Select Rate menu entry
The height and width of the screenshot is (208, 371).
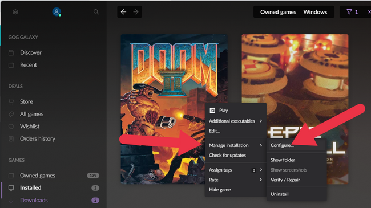coord(213,180)
